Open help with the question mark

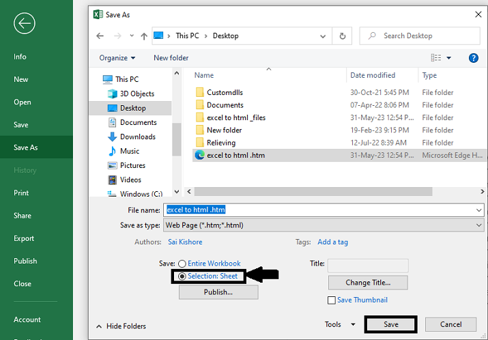tap(474, 58)
